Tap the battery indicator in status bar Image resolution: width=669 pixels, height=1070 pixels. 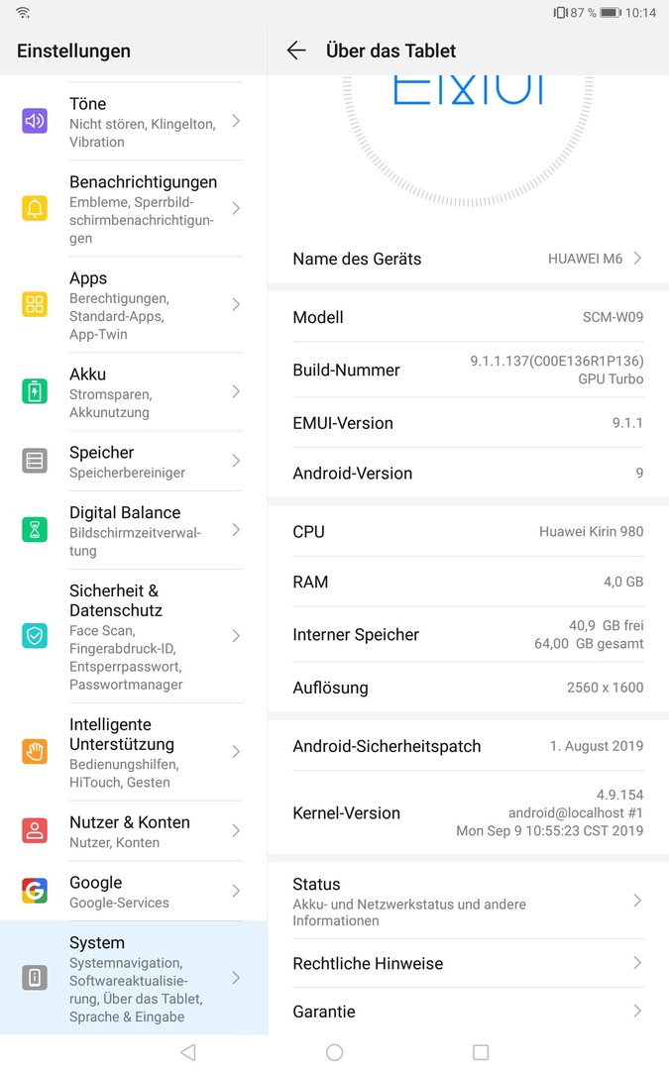point(611,12)
